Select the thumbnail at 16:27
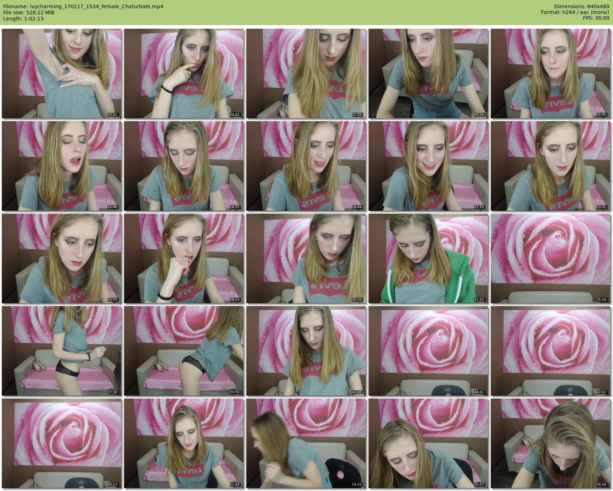Screen dimensions: 613x491 184,166
